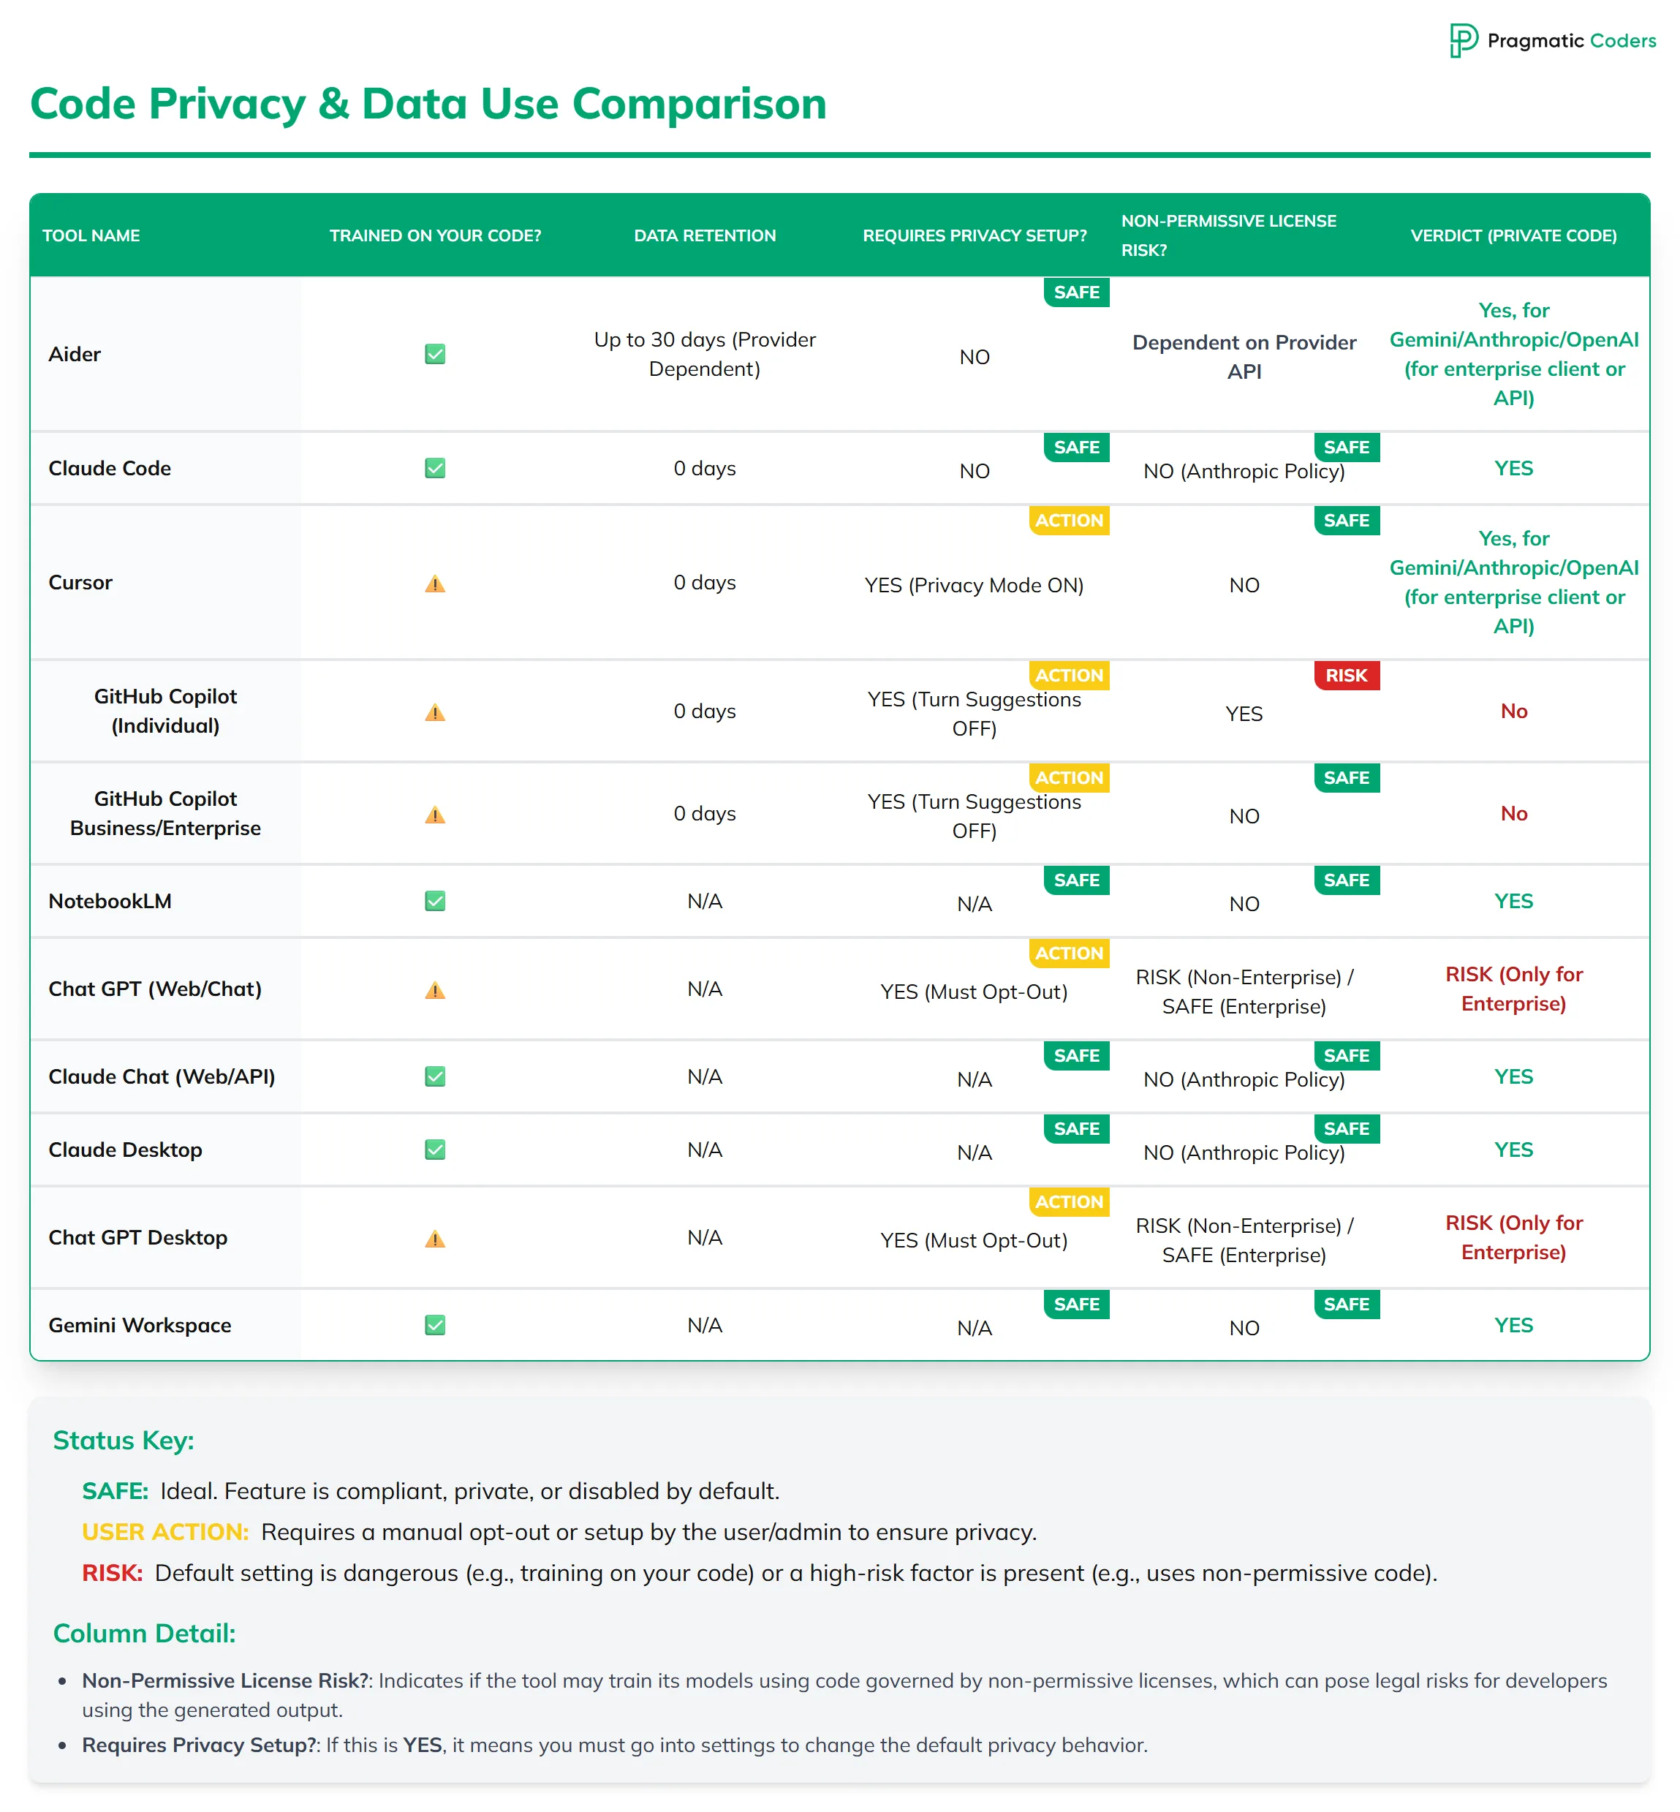
Task: Click the 'Tool Name' column header
Action: [x=91, y=235]
